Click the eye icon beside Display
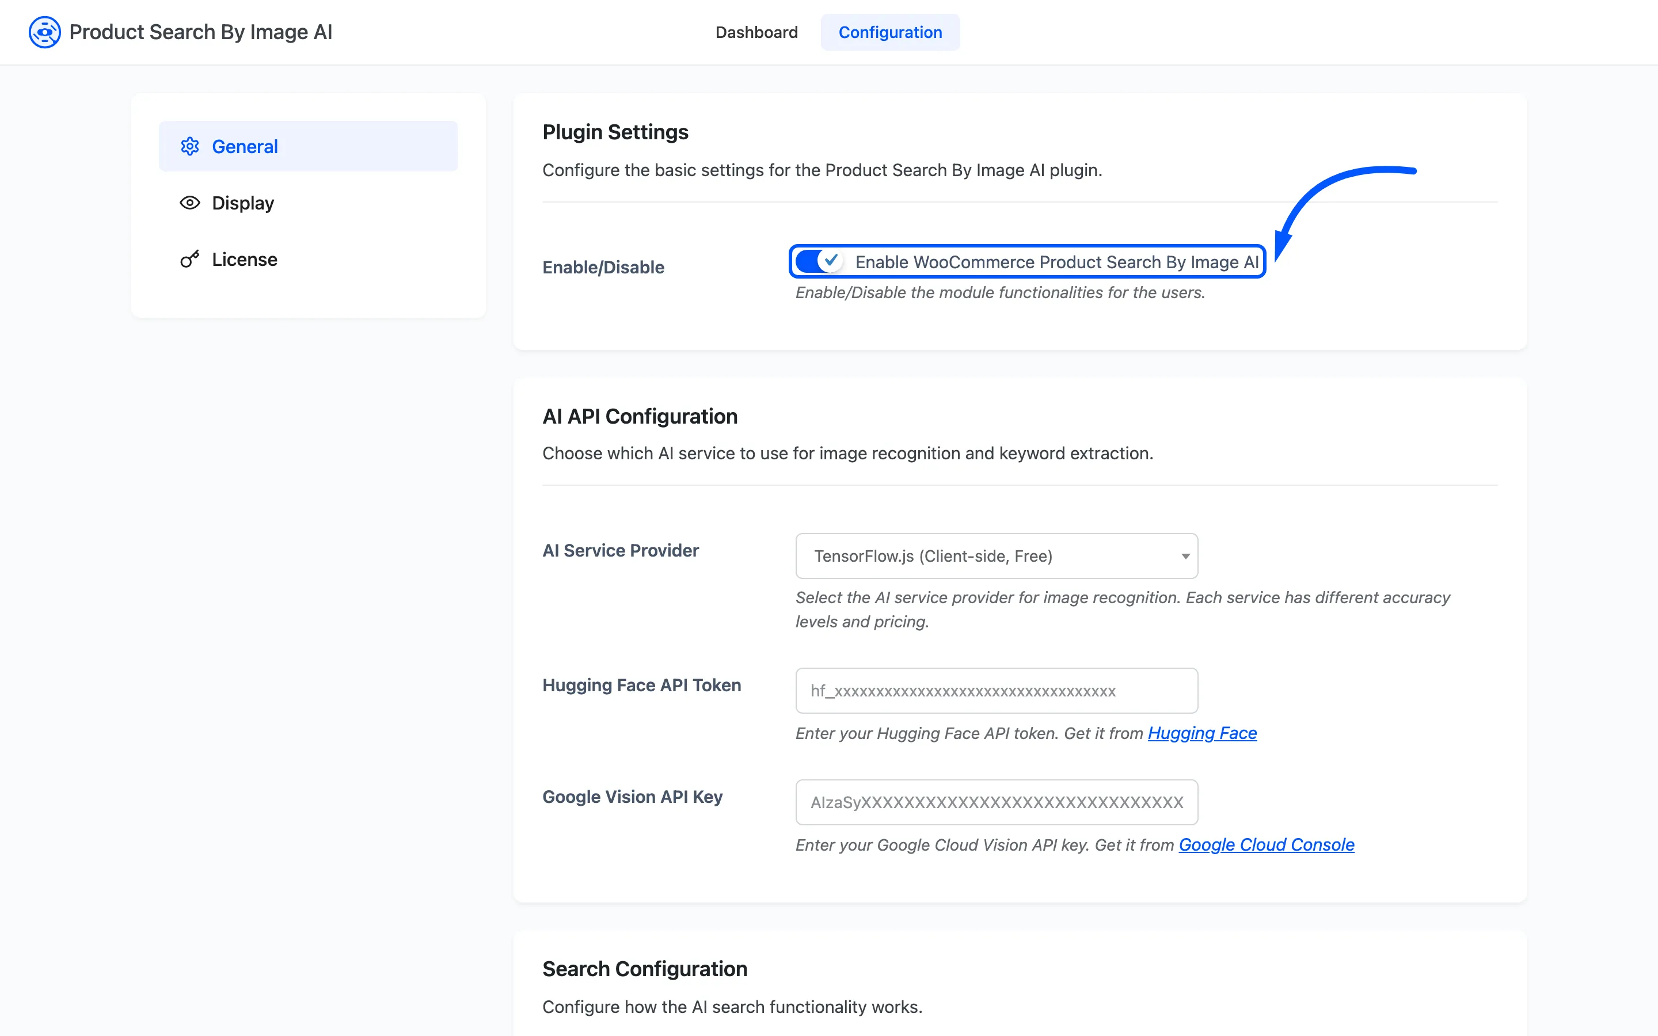The width and height of the screenshot is (1658, 1036). [190, 203]
